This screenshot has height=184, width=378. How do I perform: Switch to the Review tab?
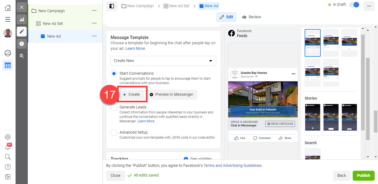(x=251, y=17)
